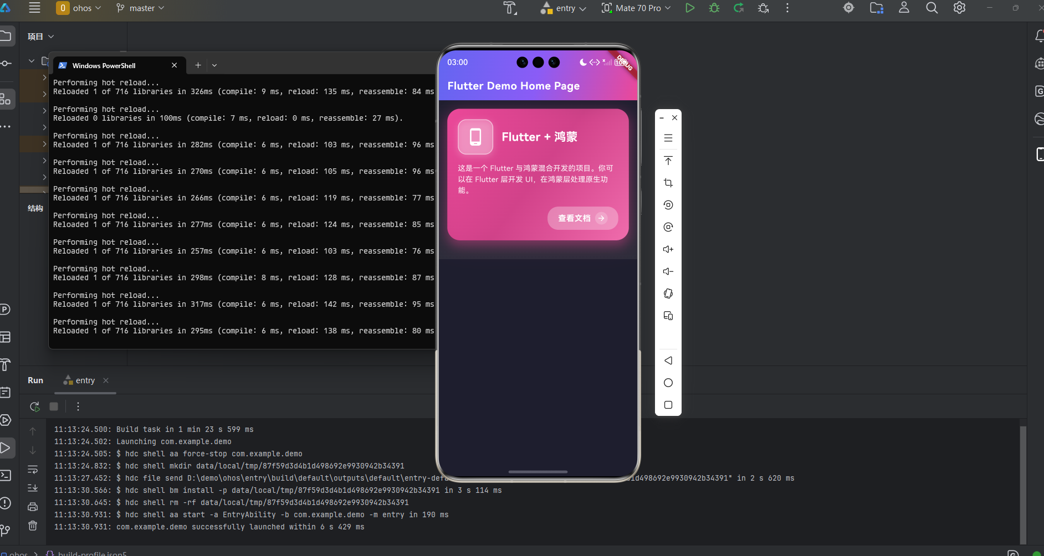Start debugging with the bug icon
This screenshot has width=1044, height=556.
tap(714, 8)
